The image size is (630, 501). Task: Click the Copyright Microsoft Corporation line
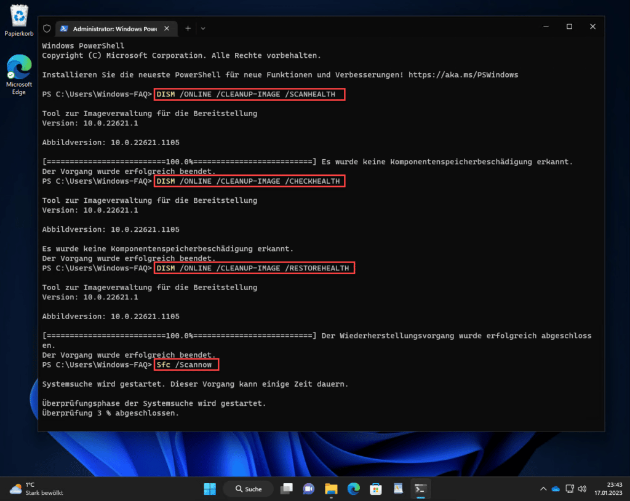point(181,55)
